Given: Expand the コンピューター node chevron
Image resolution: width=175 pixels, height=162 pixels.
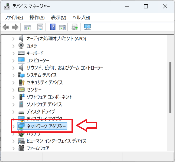Looking at the screenshot, I should 14,61.
